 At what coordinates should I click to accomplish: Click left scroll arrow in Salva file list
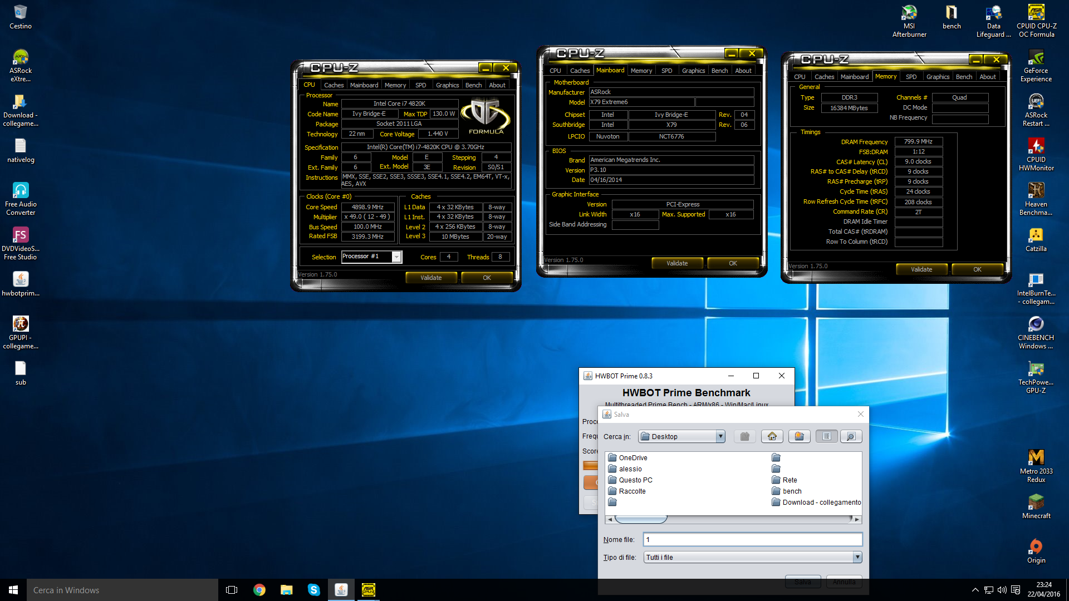pos(610,519)
